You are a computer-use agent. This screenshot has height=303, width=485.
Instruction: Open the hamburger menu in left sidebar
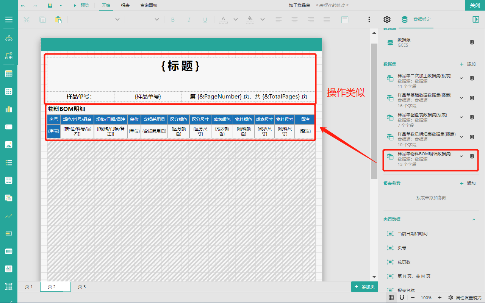[x=9, y=20]
